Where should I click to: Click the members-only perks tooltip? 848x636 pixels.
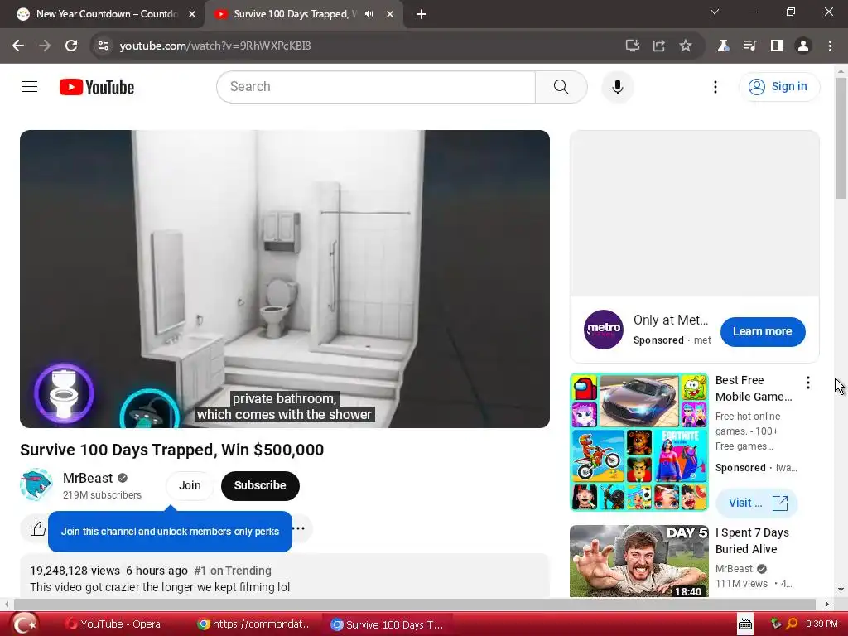tap(170, 531)
